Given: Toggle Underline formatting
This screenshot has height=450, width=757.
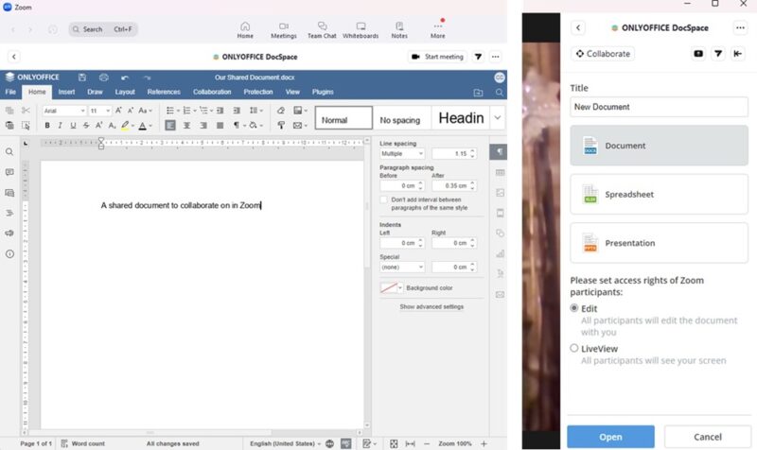Looking at the screenshot, I should click(x=73, y=126).
